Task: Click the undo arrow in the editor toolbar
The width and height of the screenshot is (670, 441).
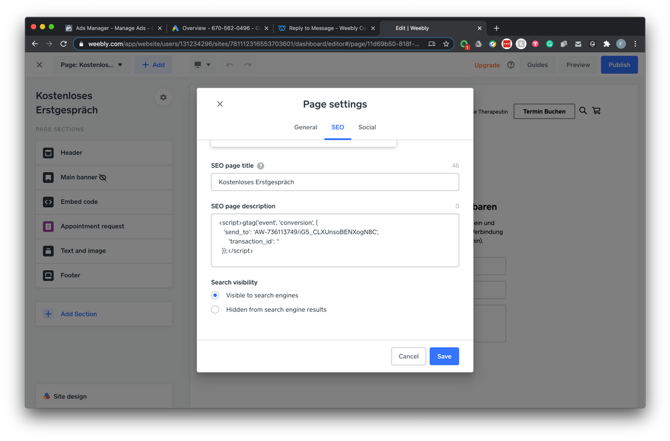Action: [x=230, y=65]
